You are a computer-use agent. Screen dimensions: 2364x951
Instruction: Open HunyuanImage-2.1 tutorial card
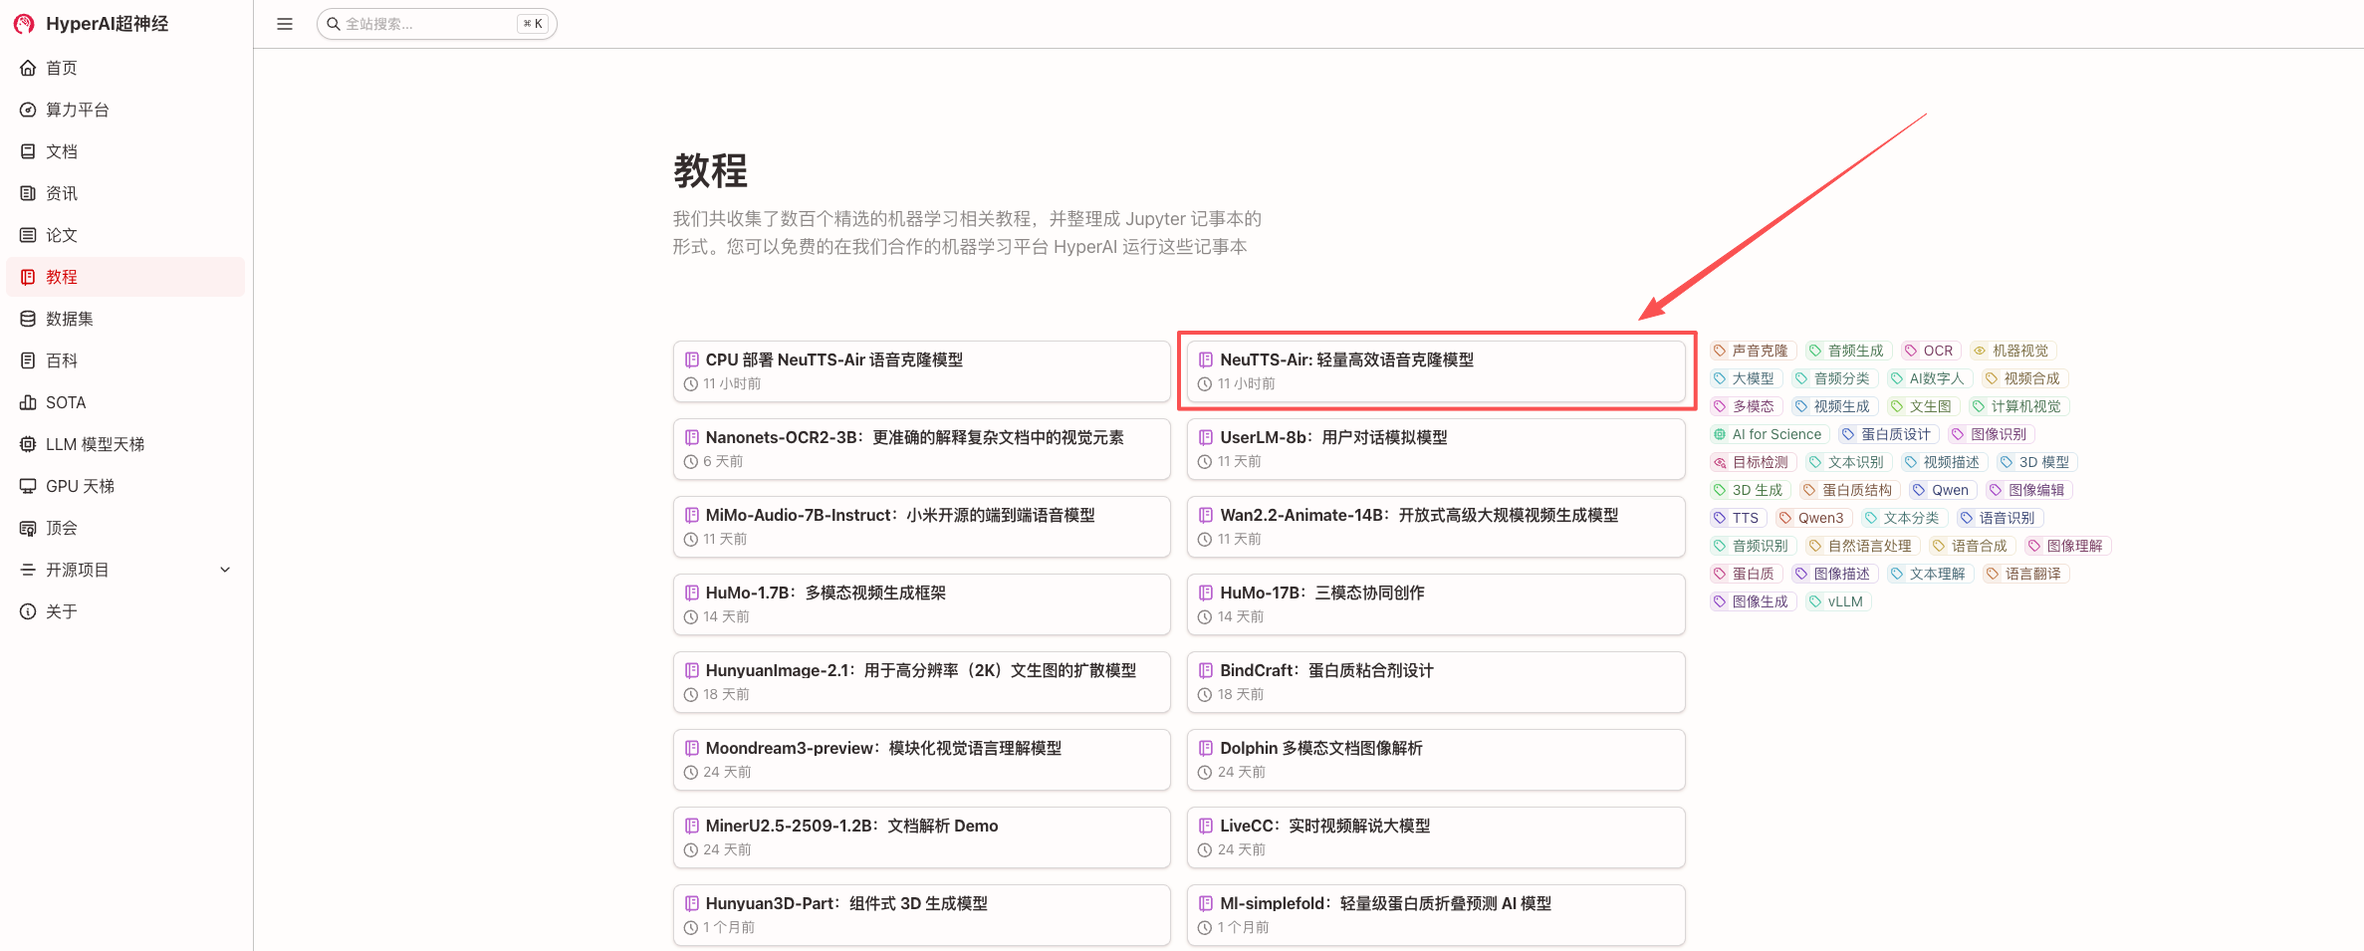921,682
